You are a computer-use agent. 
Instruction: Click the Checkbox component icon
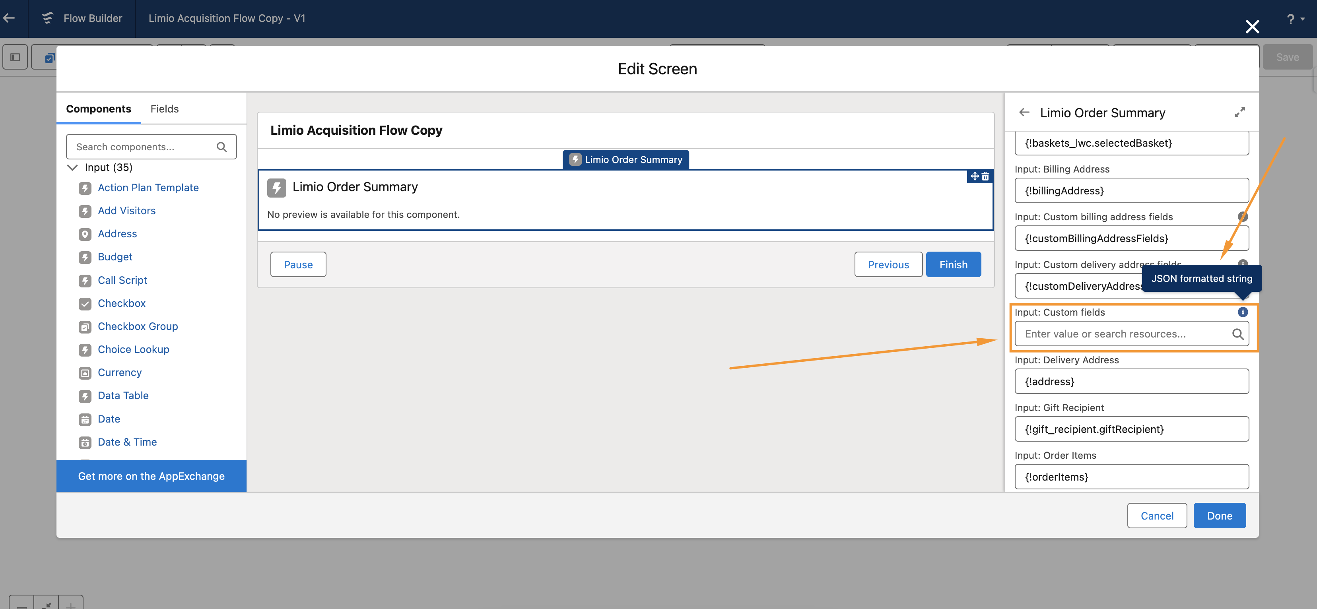pyautogui.click(x=85, y=303)
